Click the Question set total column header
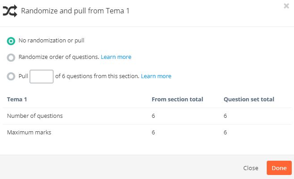Image resolution: width=294 pixels, height=179 pixels. [249, 99]
